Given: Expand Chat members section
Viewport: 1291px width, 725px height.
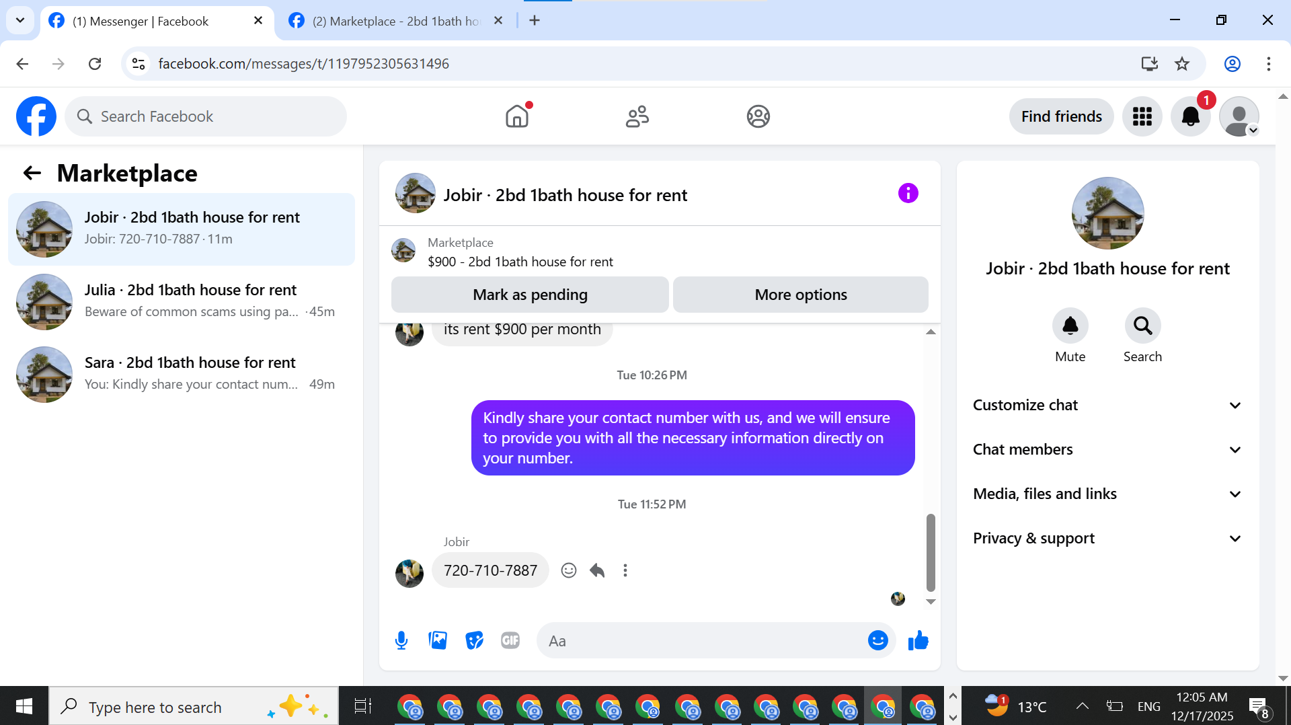Looking at the screenshot, I should 1107,450.
